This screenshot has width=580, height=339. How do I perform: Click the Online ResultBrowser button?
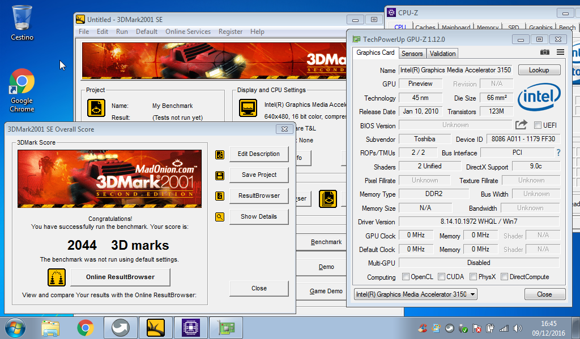click(120, 277)
